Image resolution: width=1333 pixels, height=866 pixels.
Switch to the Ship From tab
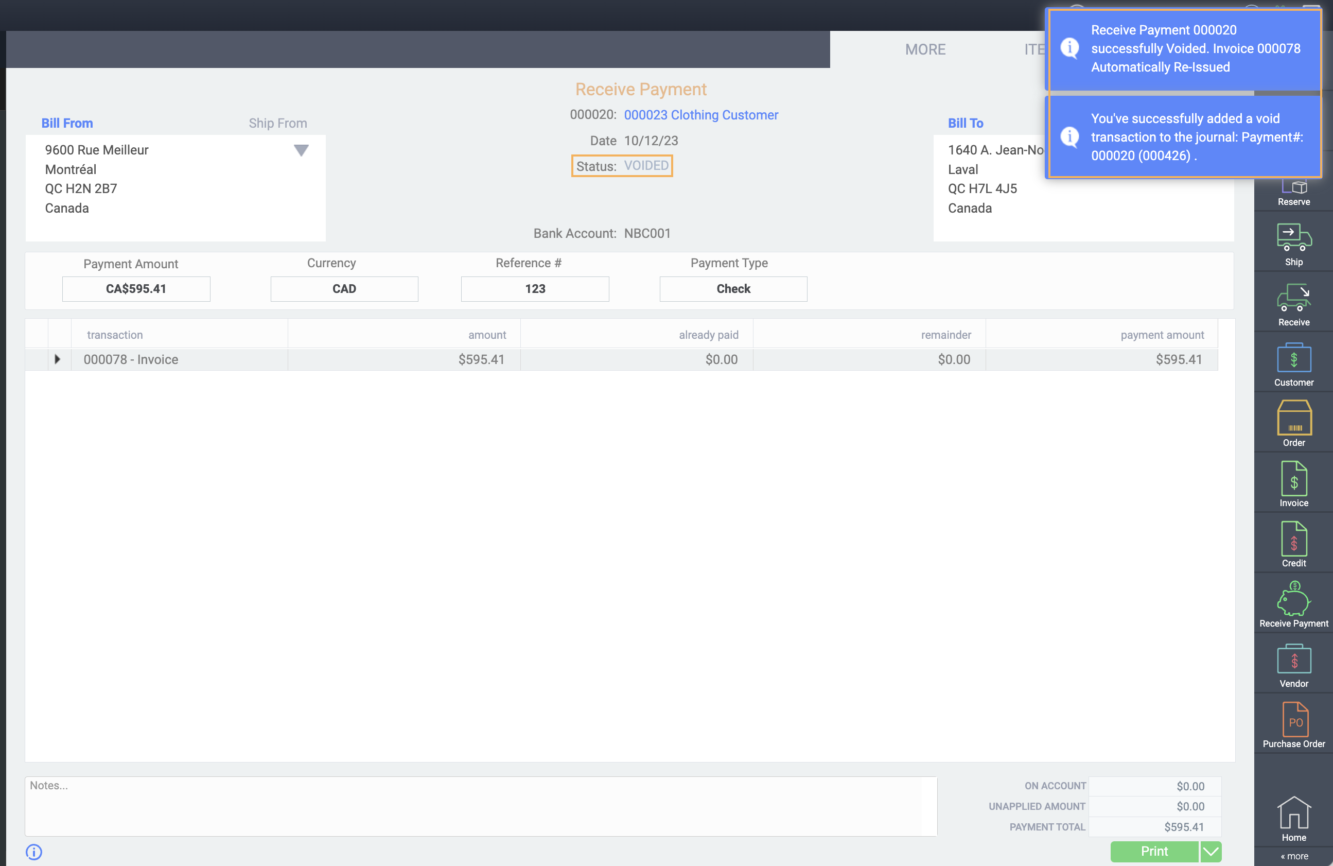[278, 123]
